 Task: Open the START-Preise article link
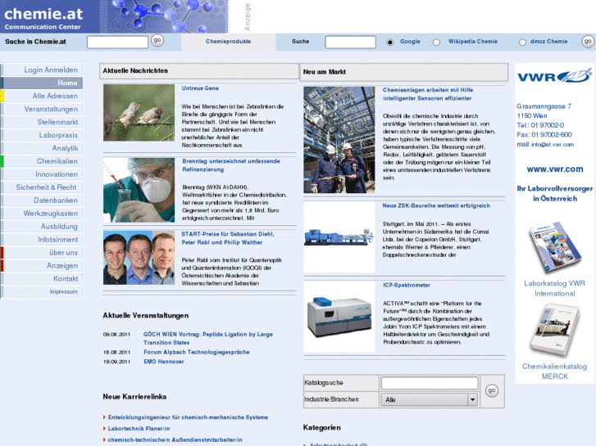(227, 238)
